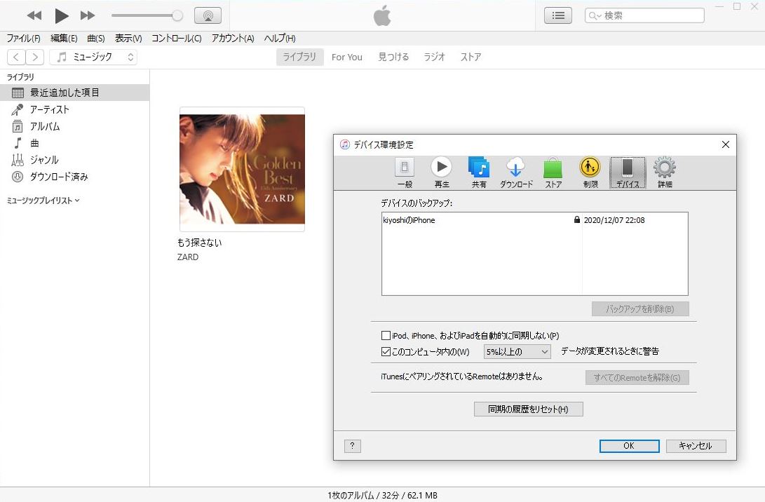
Task: Switch to the ライブラリ tab
Action: 299,57
